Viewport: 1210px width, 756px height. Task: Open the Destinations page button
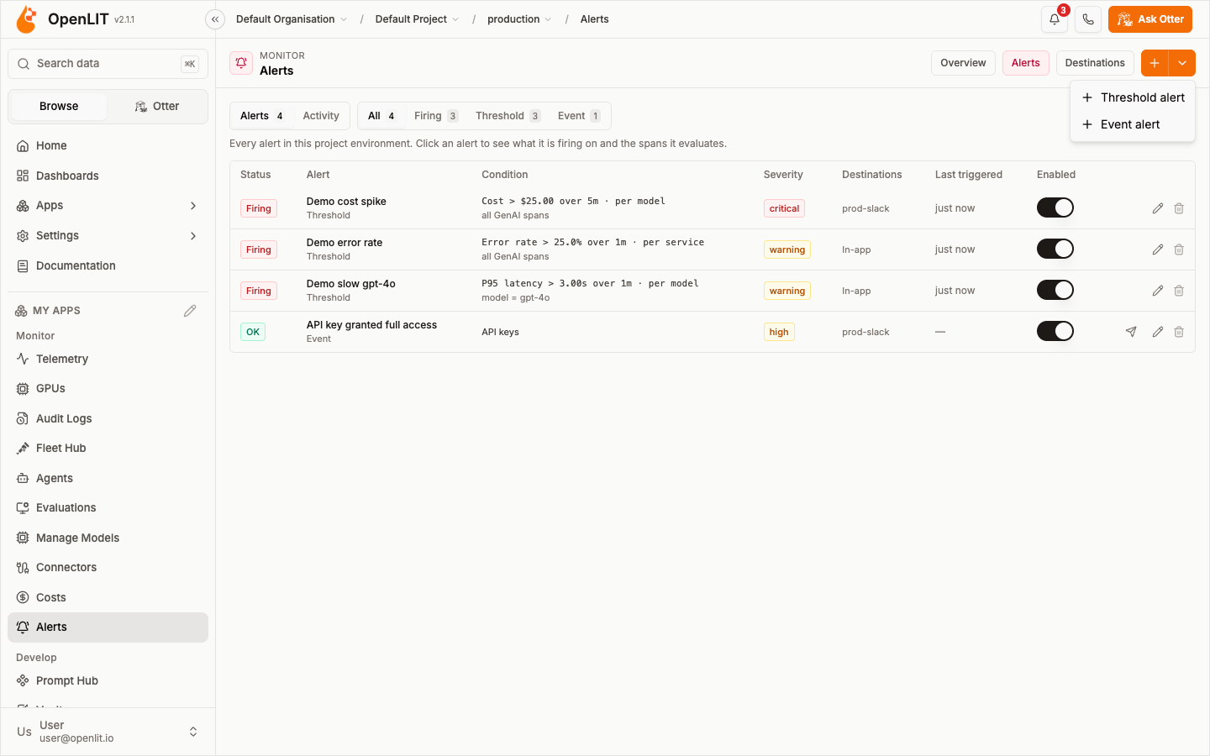coord(1095,63)
